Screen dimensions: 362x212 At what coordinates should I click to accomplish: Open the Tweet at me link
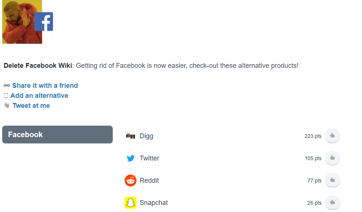click(31, 106)
